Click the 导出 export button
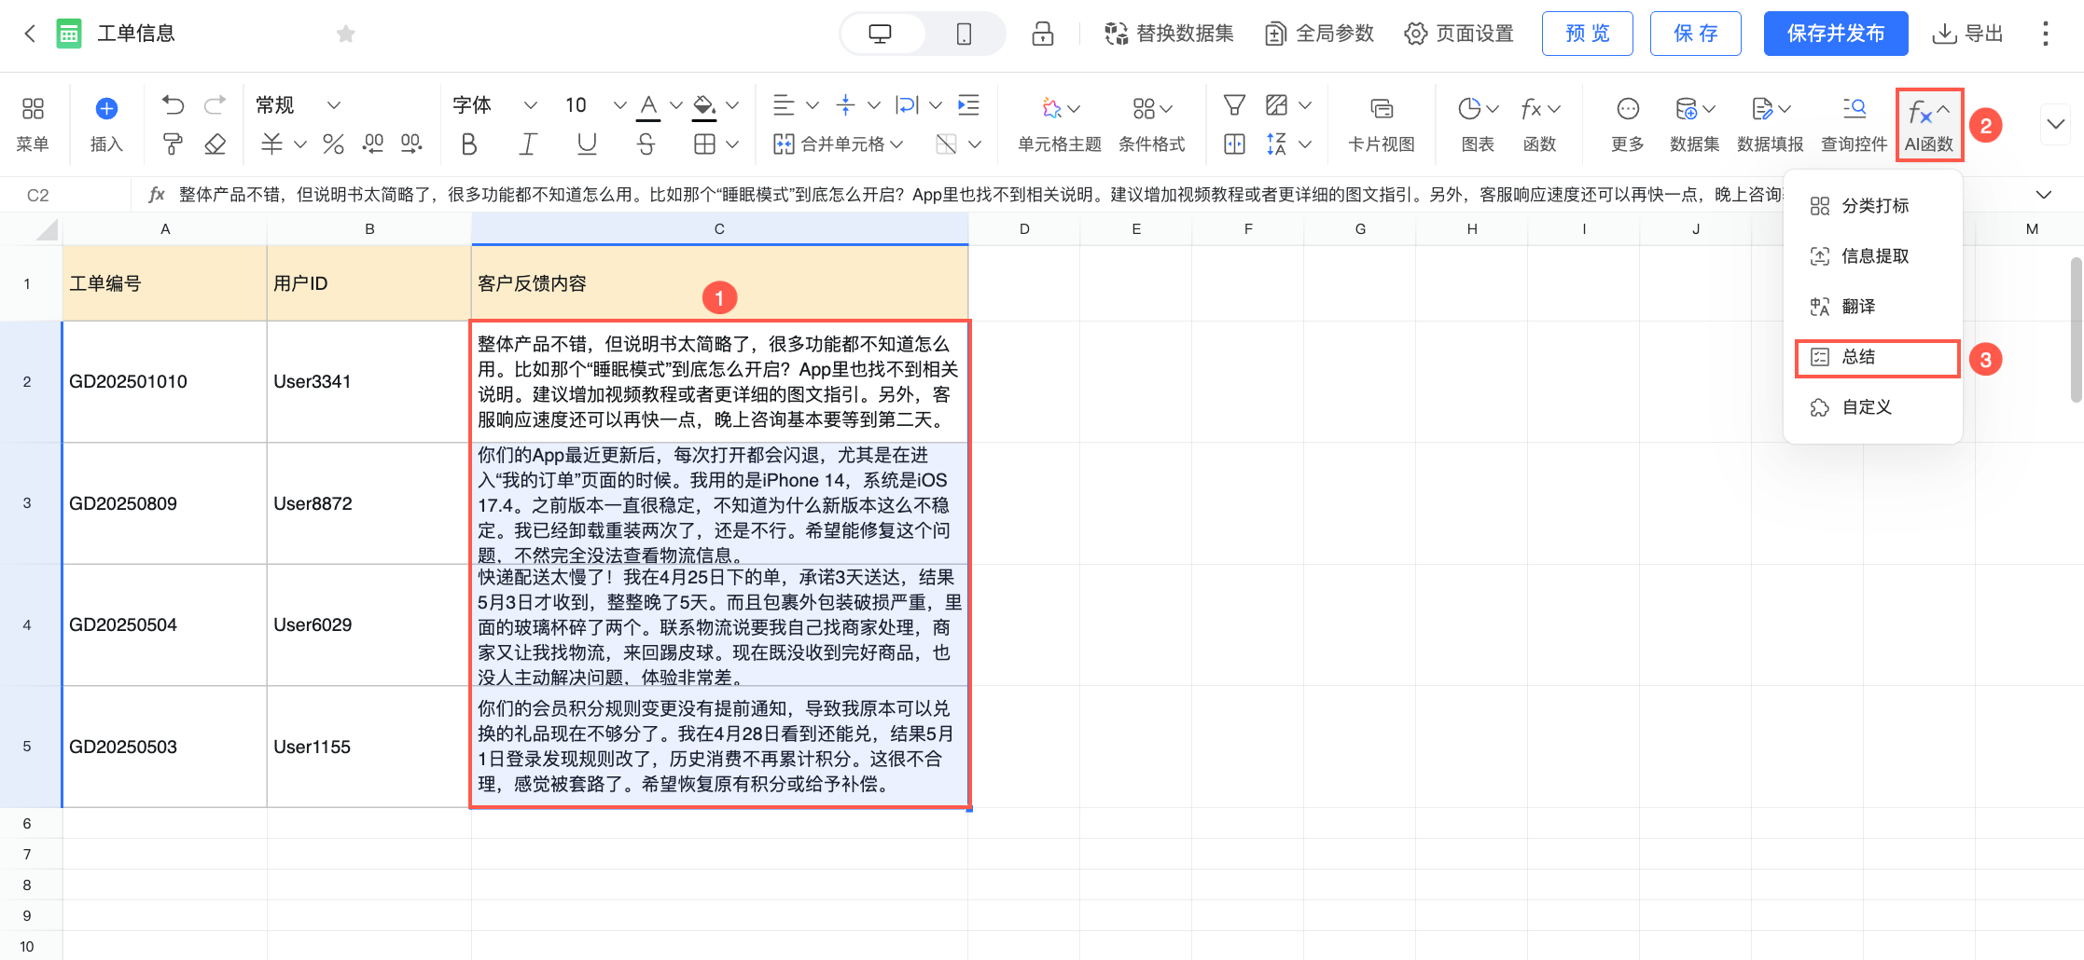Viewport: 2084px width, 960px height. tap(1967, 34)
